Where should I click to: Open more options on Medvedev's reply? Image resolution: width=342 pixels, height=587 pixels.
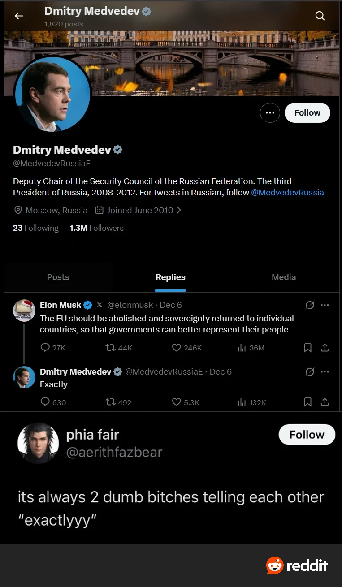[325, 371]
